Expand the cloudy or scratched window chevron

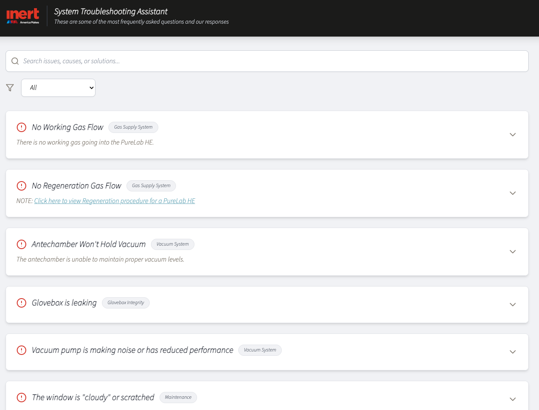coord(513,399)
